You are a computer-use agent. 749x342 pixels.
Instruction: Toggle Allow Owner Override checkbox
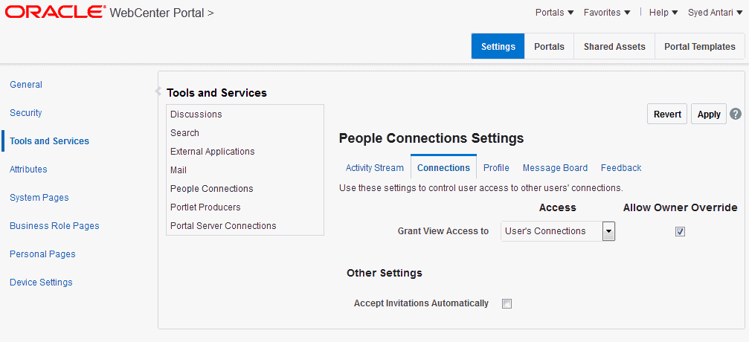681,232
